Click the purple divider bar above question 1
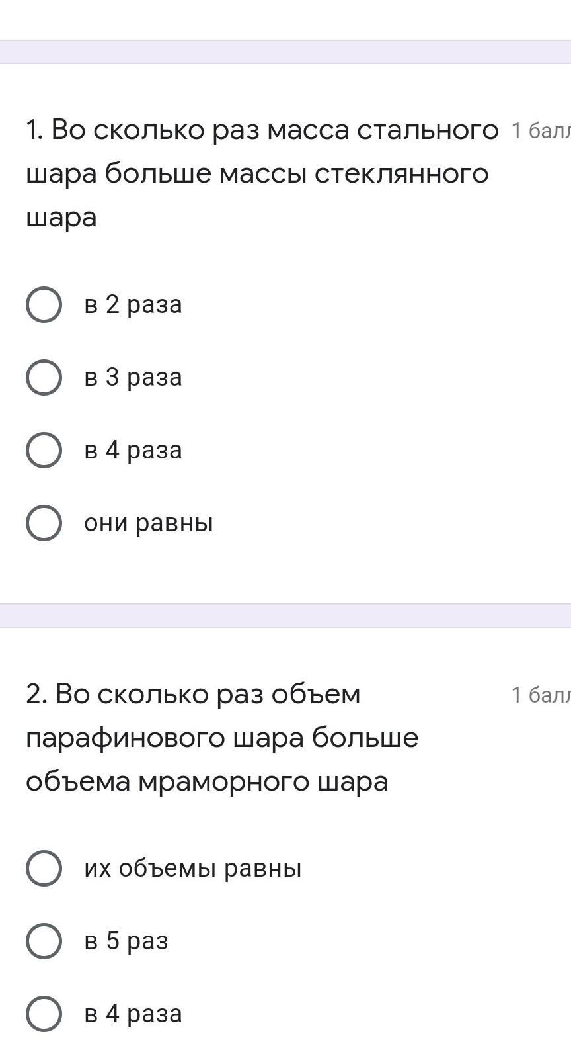 coord(285,52)
